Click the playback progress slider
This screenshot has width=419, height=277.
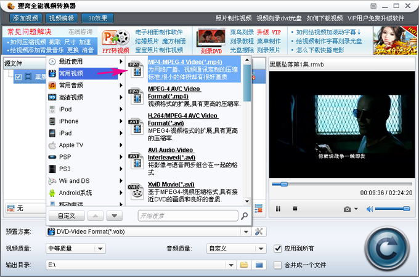342,184
